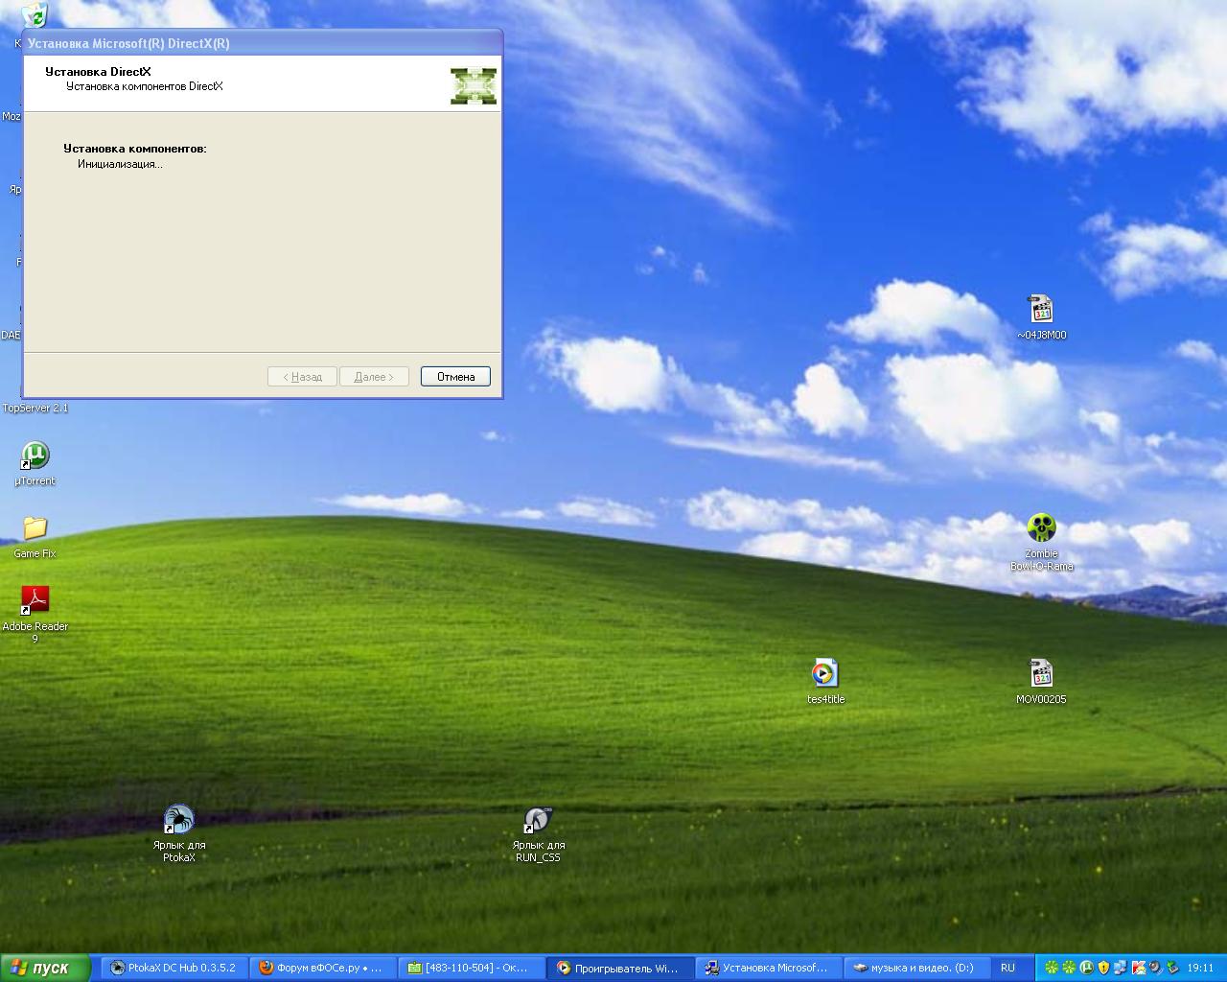
Task: Select the PtokaX shortcut icon
Action: point(178,821)
